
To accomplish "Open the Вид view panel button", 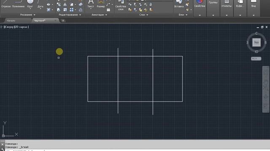I will 254,4.
